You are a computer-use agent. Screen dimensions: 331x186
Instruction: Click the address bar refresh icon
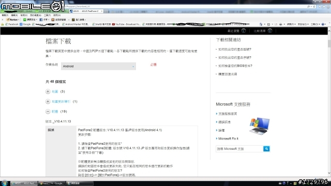coord(314,7)
